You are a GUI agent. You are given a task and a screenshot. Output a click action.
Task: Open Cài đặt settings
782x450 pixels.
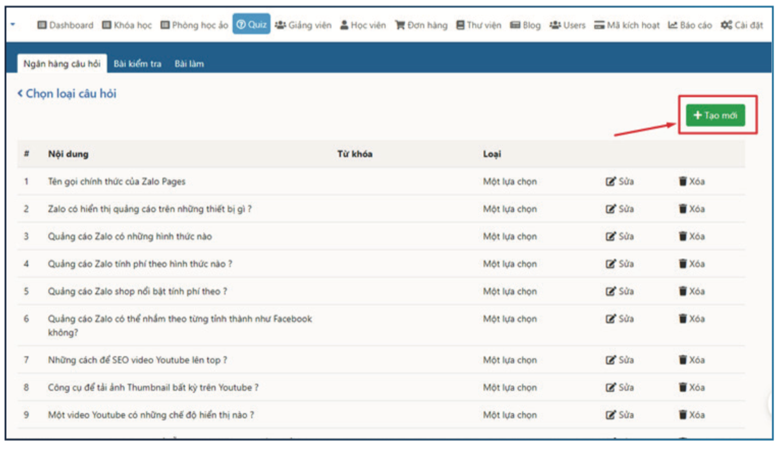coord(742,25)
